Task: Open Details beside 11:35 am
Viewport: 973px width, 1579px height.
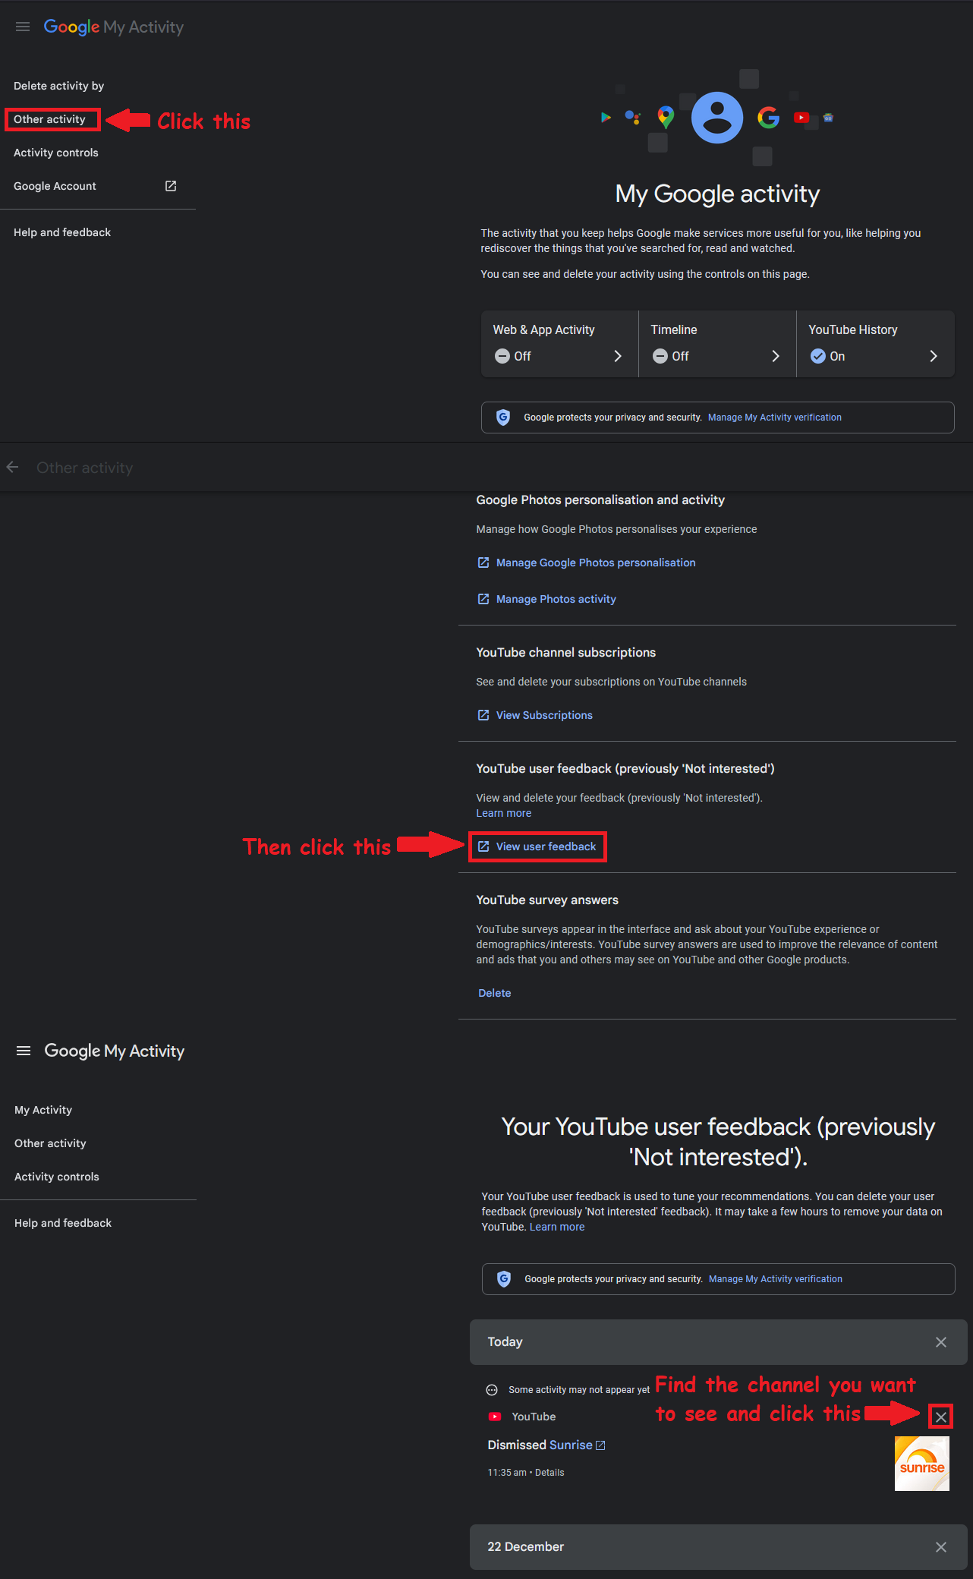Action: pyautogui.click(x=549, y=1473)
